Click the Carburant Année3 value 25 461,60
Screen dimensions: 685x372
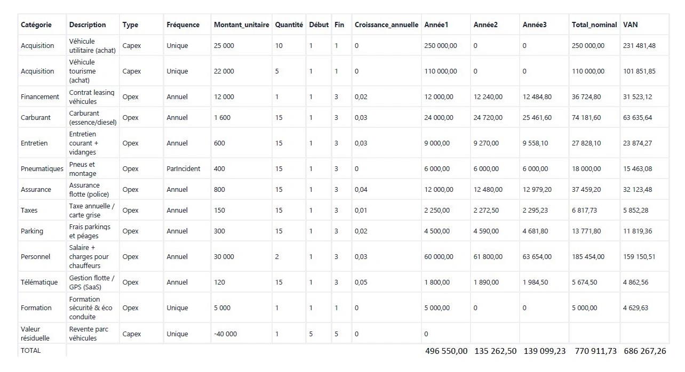[537, 118]
